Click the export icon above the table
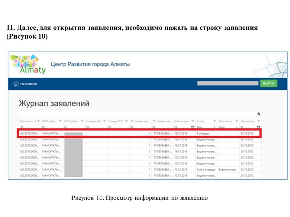Image resolution: width=290 pixels, height=217 pixels. pos(259,114)
